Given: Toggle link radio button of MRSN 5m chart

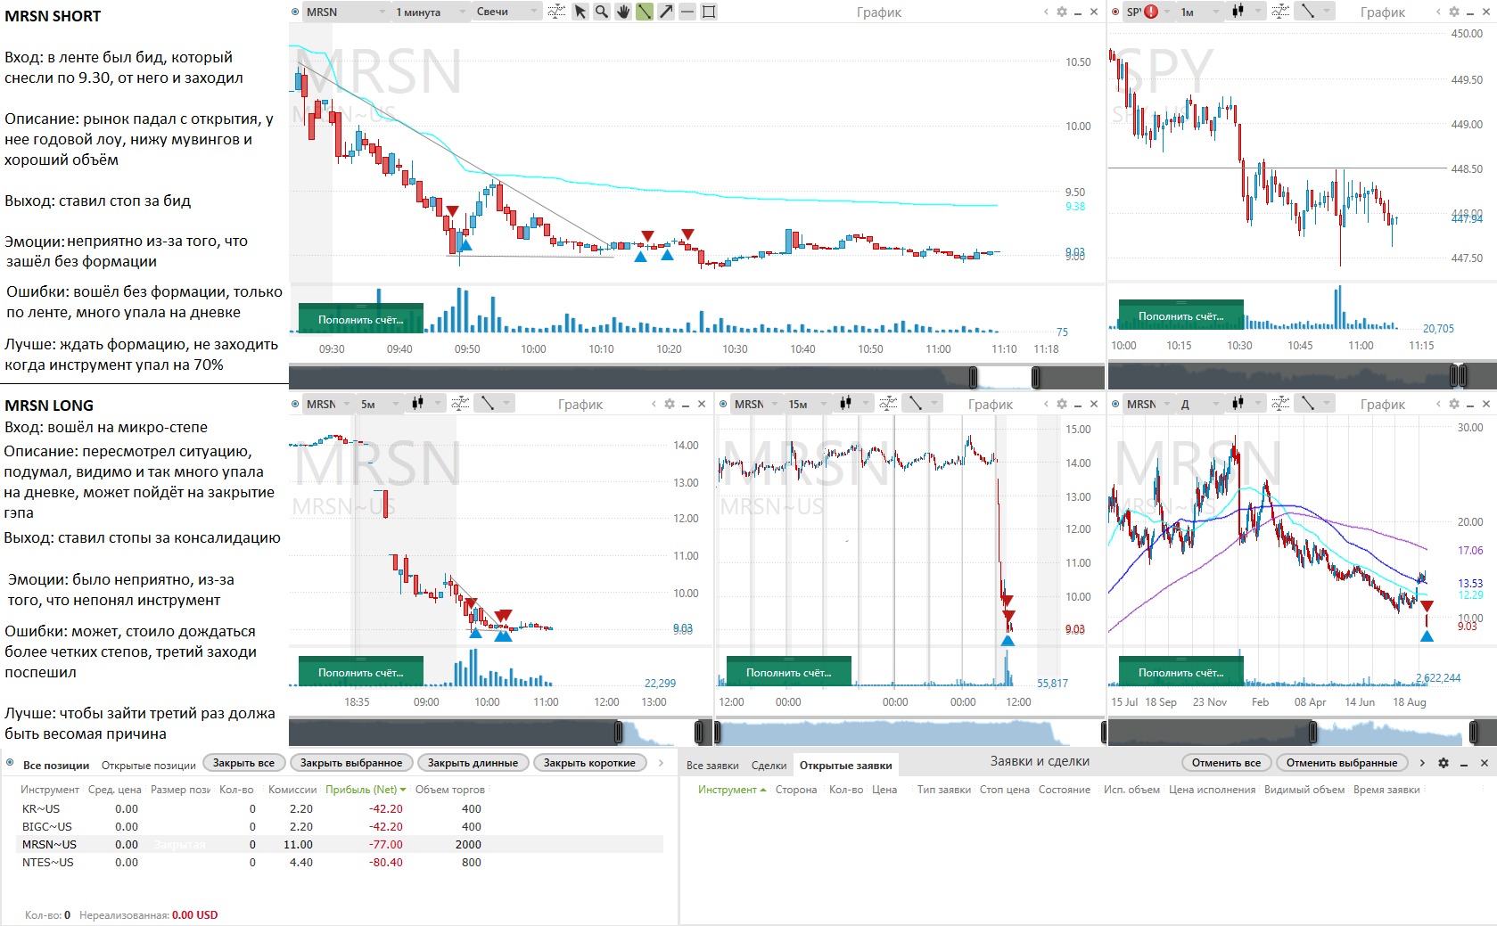Looking at the screenshot, I should (295, 404).
